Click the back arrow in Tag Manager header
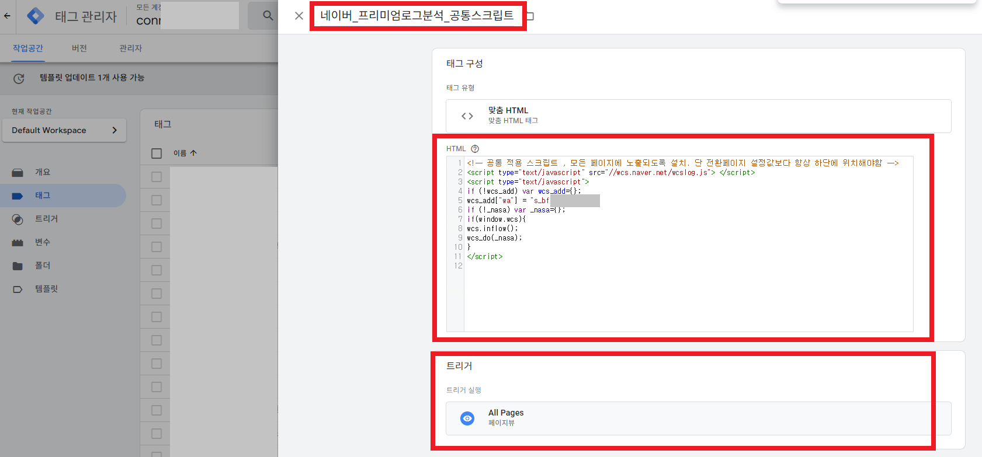Screen dimensions: 982x457 (x=7, y=16)
